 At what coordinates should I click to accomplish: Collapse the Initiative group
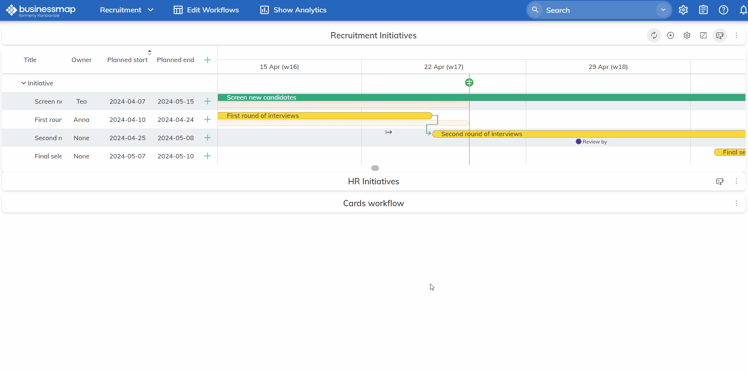click(24, 83)
